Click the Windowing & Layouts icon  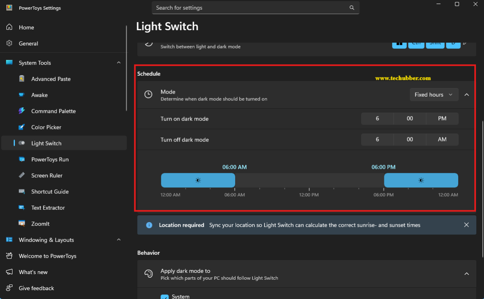coord(9,240)
